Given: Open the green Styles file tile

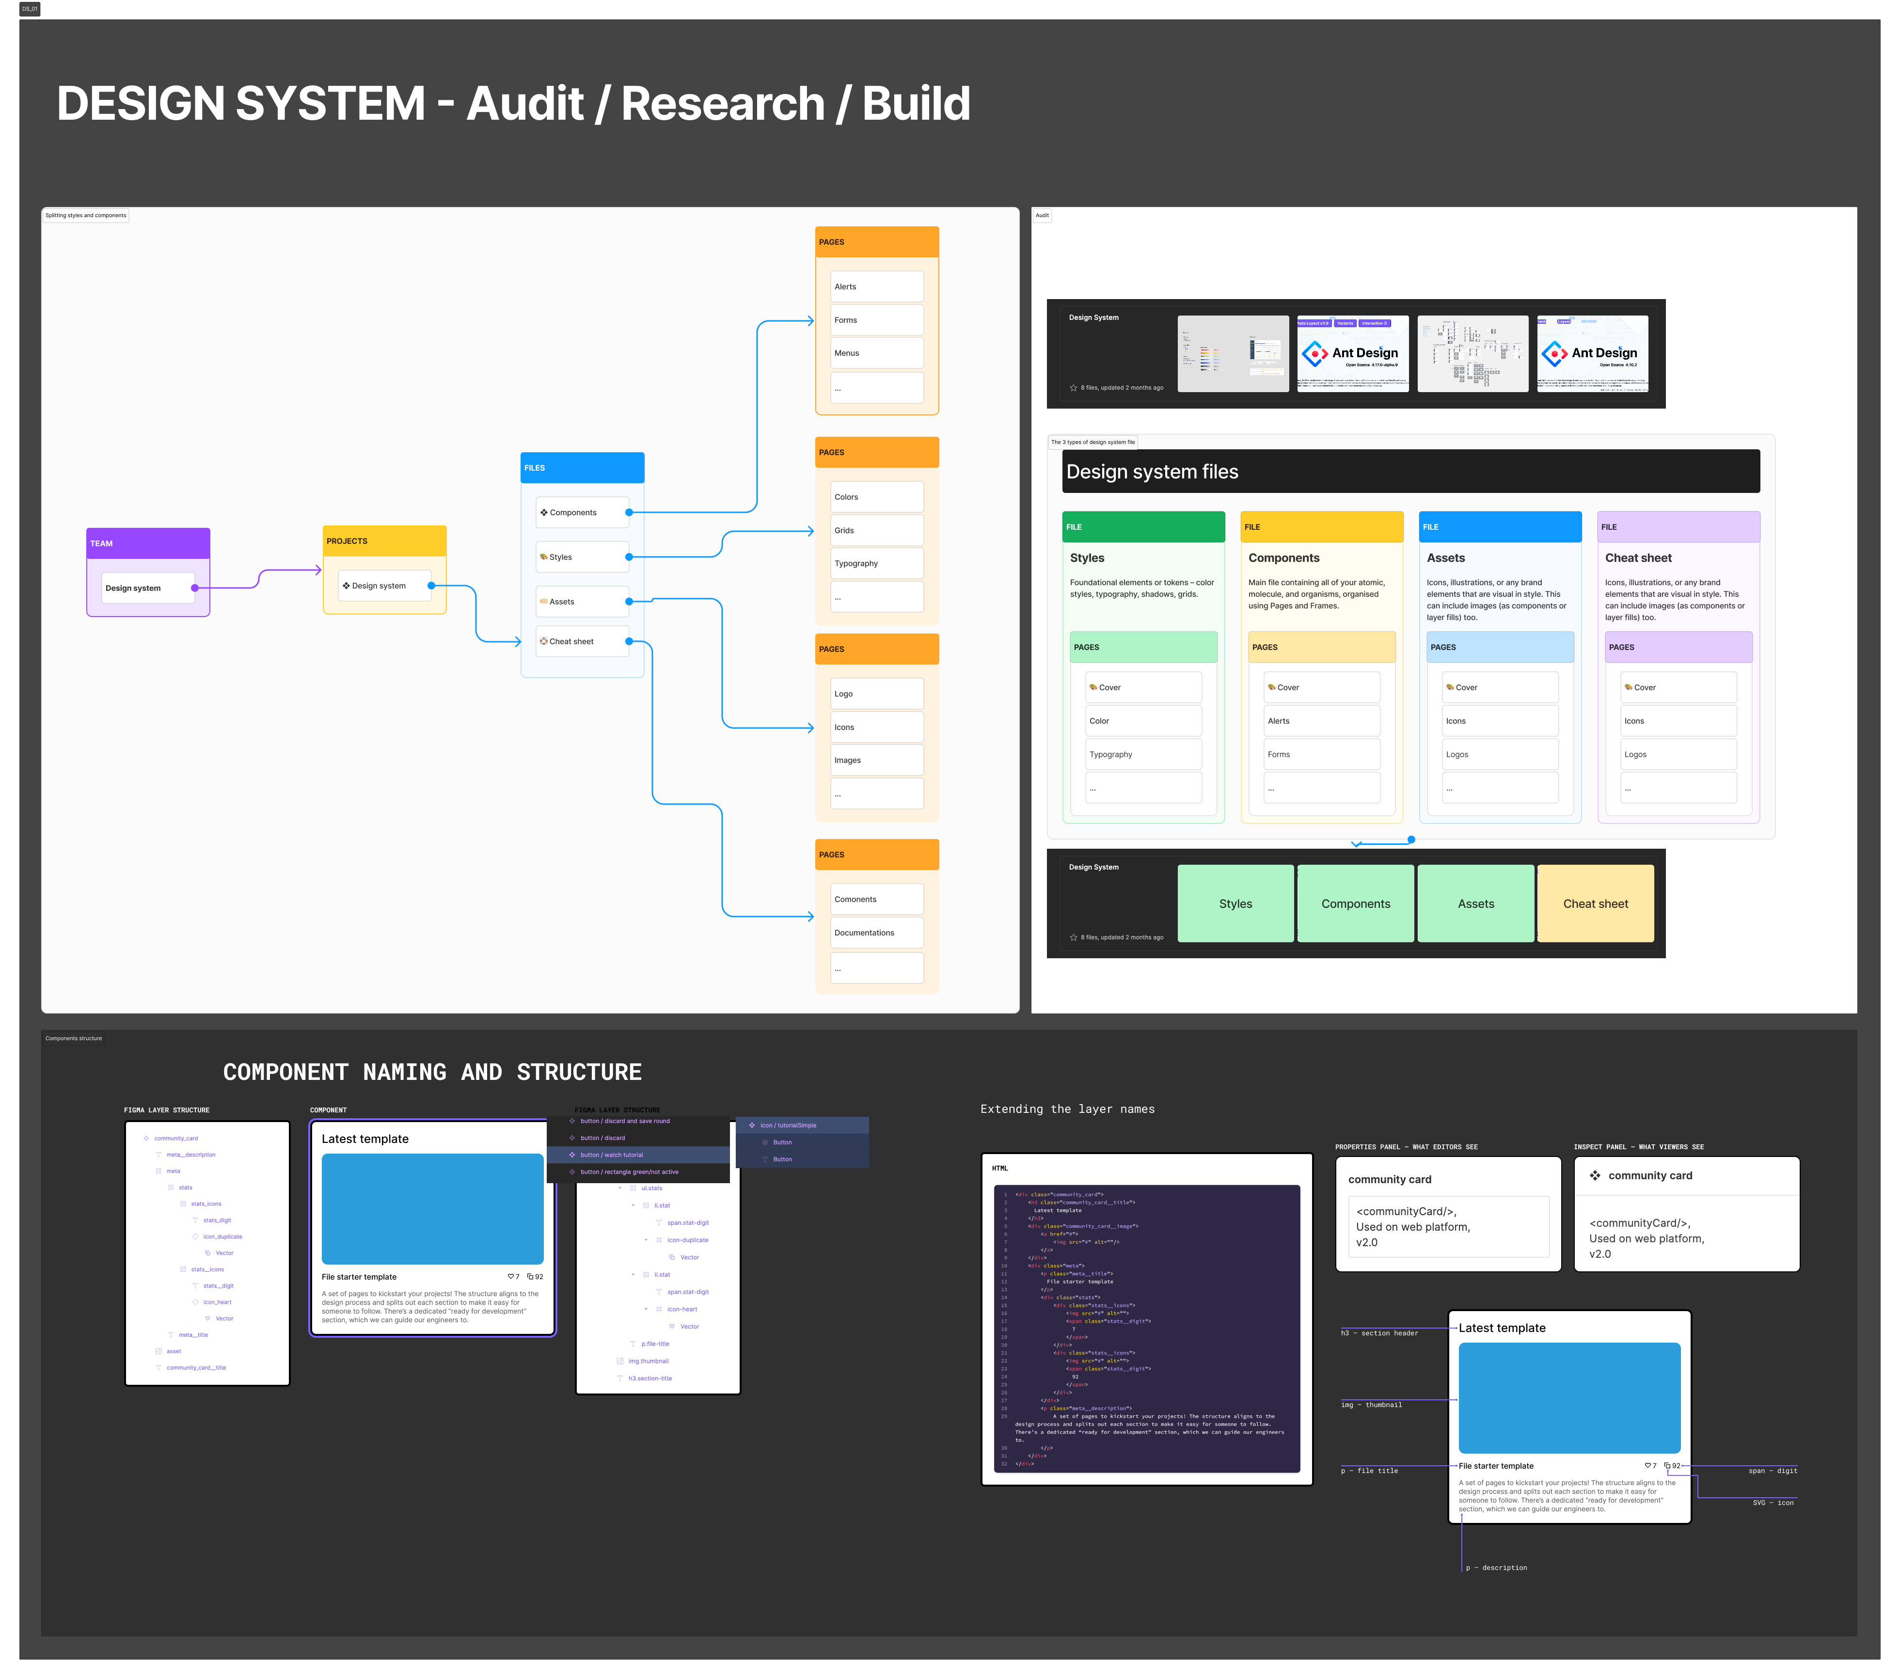Looking at the screenshot, I should tap(1235, 903).
